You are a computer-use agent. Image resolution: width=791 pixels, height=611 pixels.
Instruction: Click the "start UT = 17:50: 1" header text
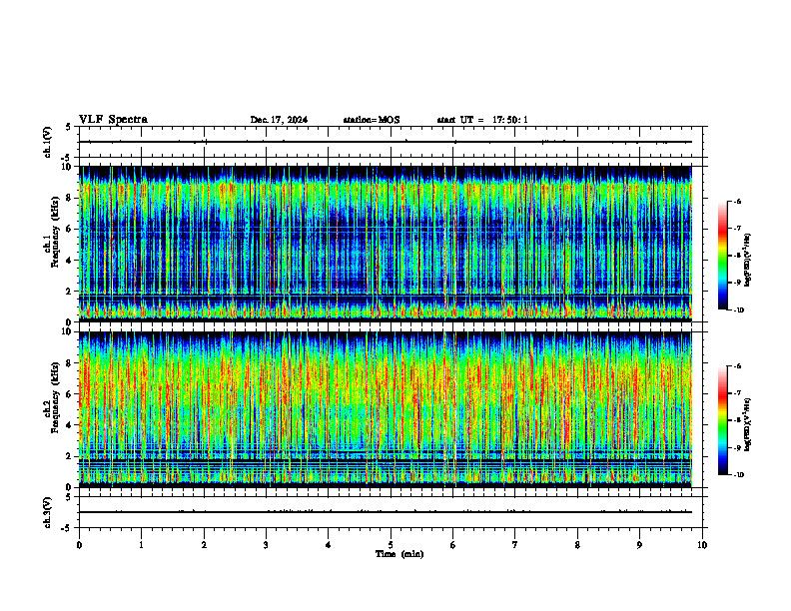click(x=482, y=120)
